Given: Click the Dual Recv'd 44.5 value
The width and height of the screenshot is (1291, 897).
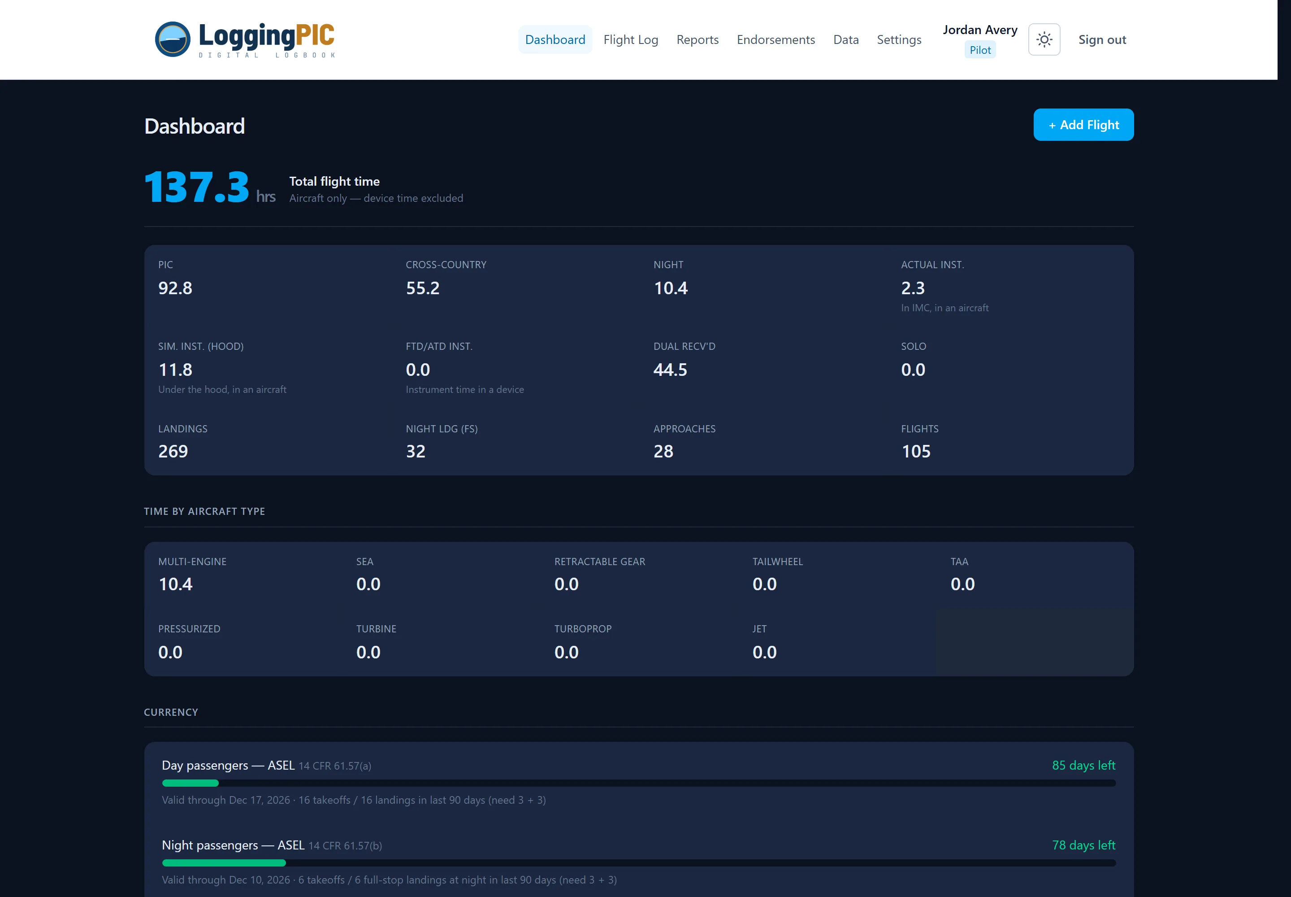Looking at the screenshot, I should click(x=670, y=370).
